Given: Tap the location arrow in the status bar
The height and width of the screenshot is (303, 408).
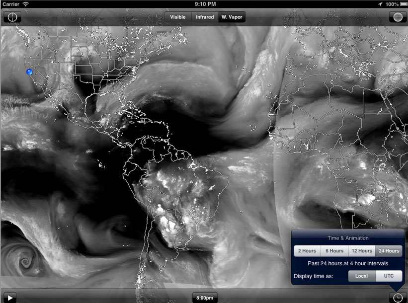Looking at the screenshot, I should pos(381,3).
